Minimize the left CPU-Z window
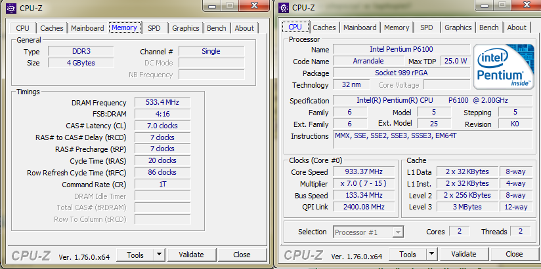The width and height of the screenshot is (541, 269). (x=213, y=6)
